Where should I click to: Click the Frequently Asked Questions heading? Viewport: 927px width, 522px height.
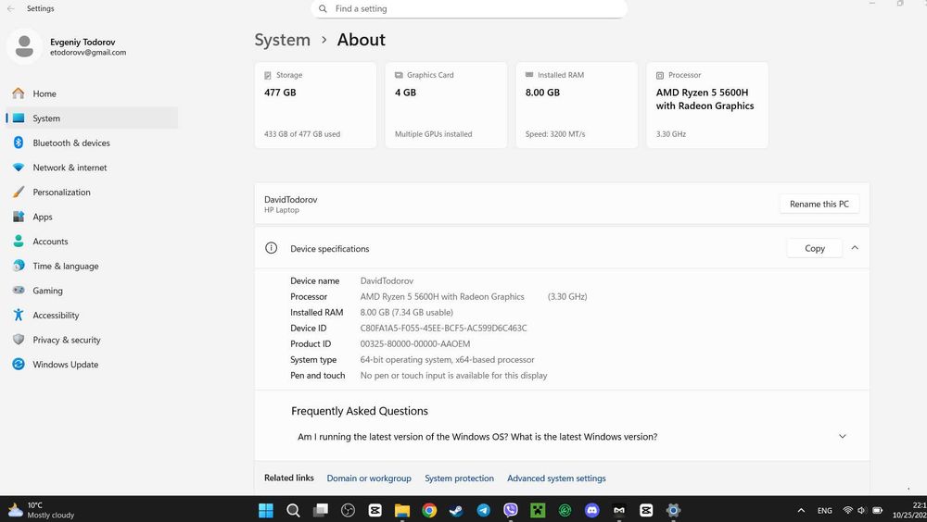(x=360, y=411)
